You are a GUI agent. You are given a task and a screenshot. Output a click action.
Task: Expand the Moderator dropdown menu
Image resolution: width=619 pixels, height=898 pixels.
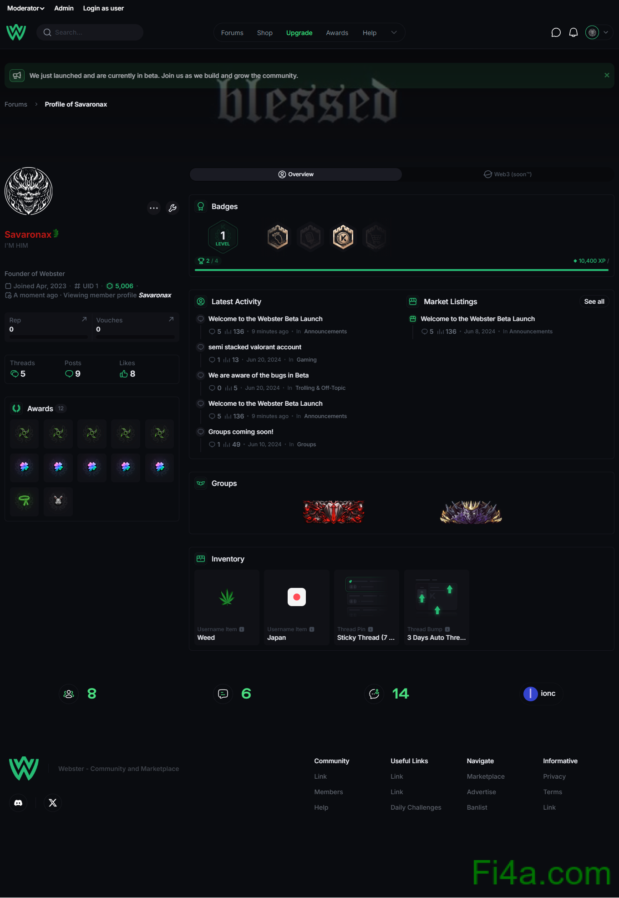(x=26, y=8)
